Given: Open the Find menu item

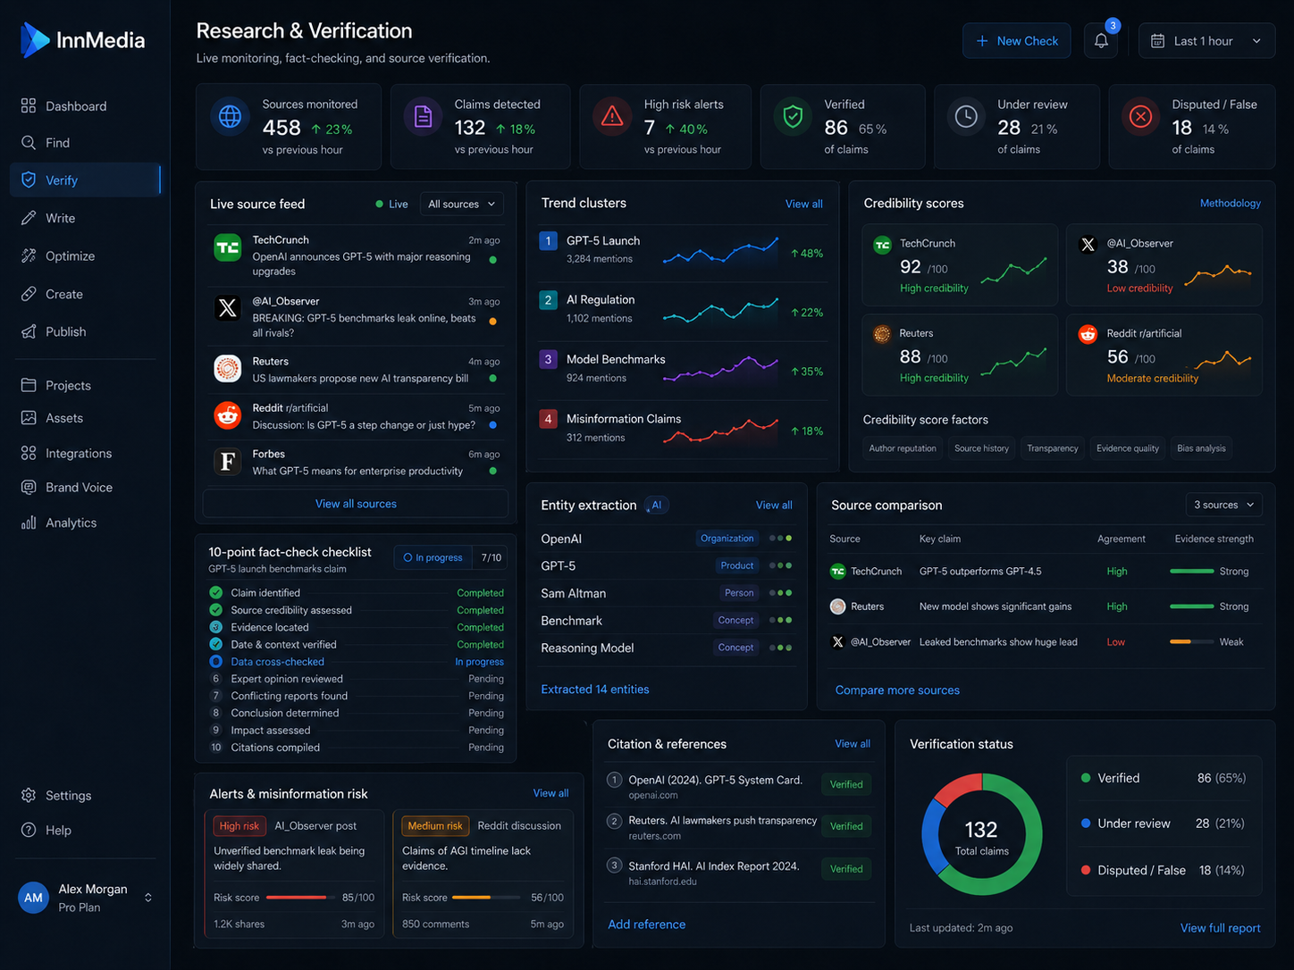Looking at the screenshot, I should (86, 143).
